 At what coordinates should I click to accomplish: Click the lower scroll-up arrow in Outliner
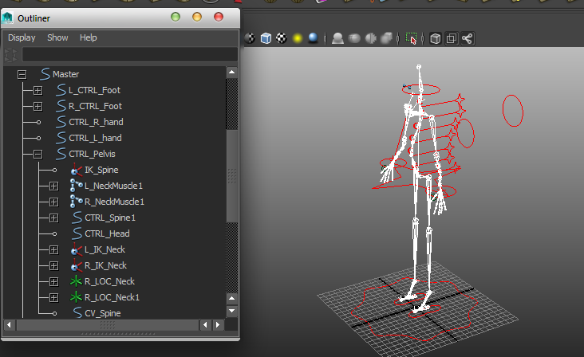tap(231, 299)
